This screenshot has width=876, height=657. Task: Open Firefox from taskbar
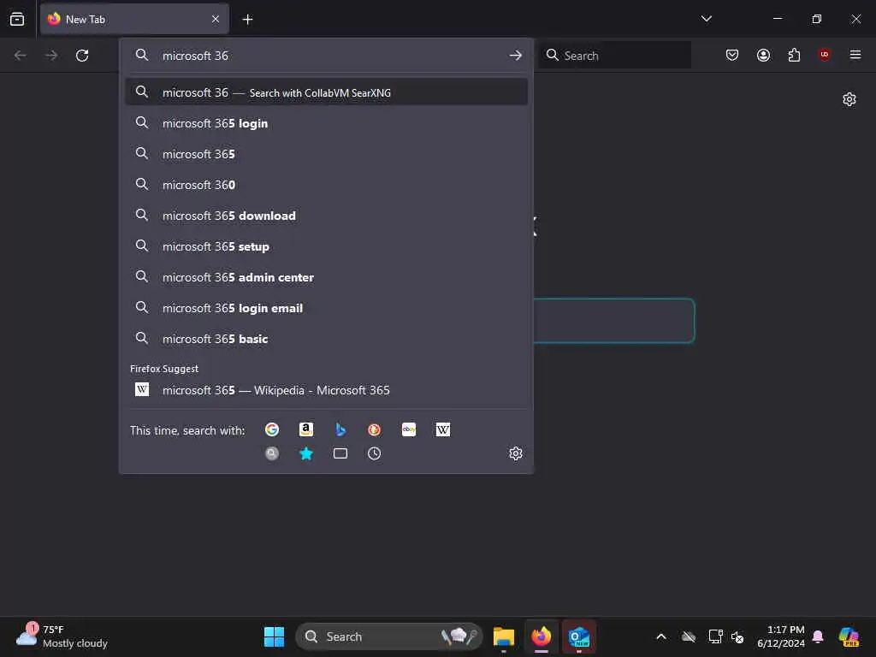541,636
